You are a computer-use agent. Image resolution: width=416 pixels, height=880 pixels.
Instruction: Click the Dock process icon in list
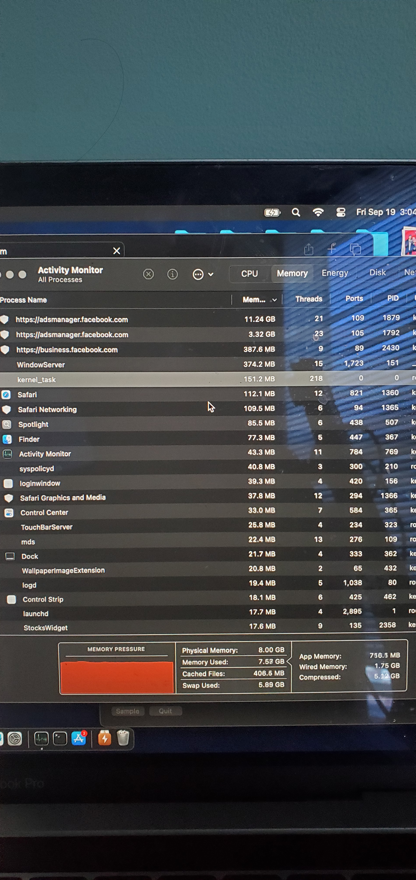[x=10, y=557]
